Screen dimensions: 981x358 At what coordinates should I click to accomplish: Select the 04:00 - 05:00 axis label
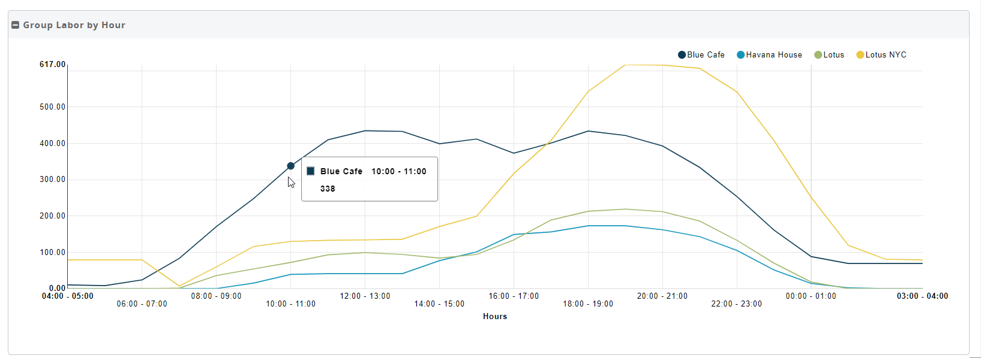pyautogui.click(x=68, y=296)
